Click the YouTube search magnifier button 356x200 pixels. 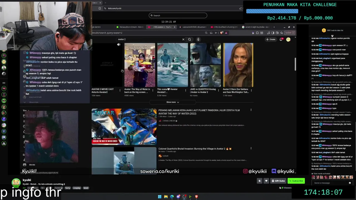click(x=189, y=39)
